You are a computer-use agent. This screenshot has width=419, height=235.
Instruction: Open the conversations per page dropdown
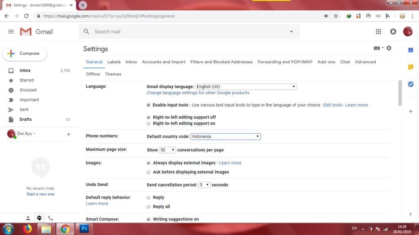tap(167, 150)
